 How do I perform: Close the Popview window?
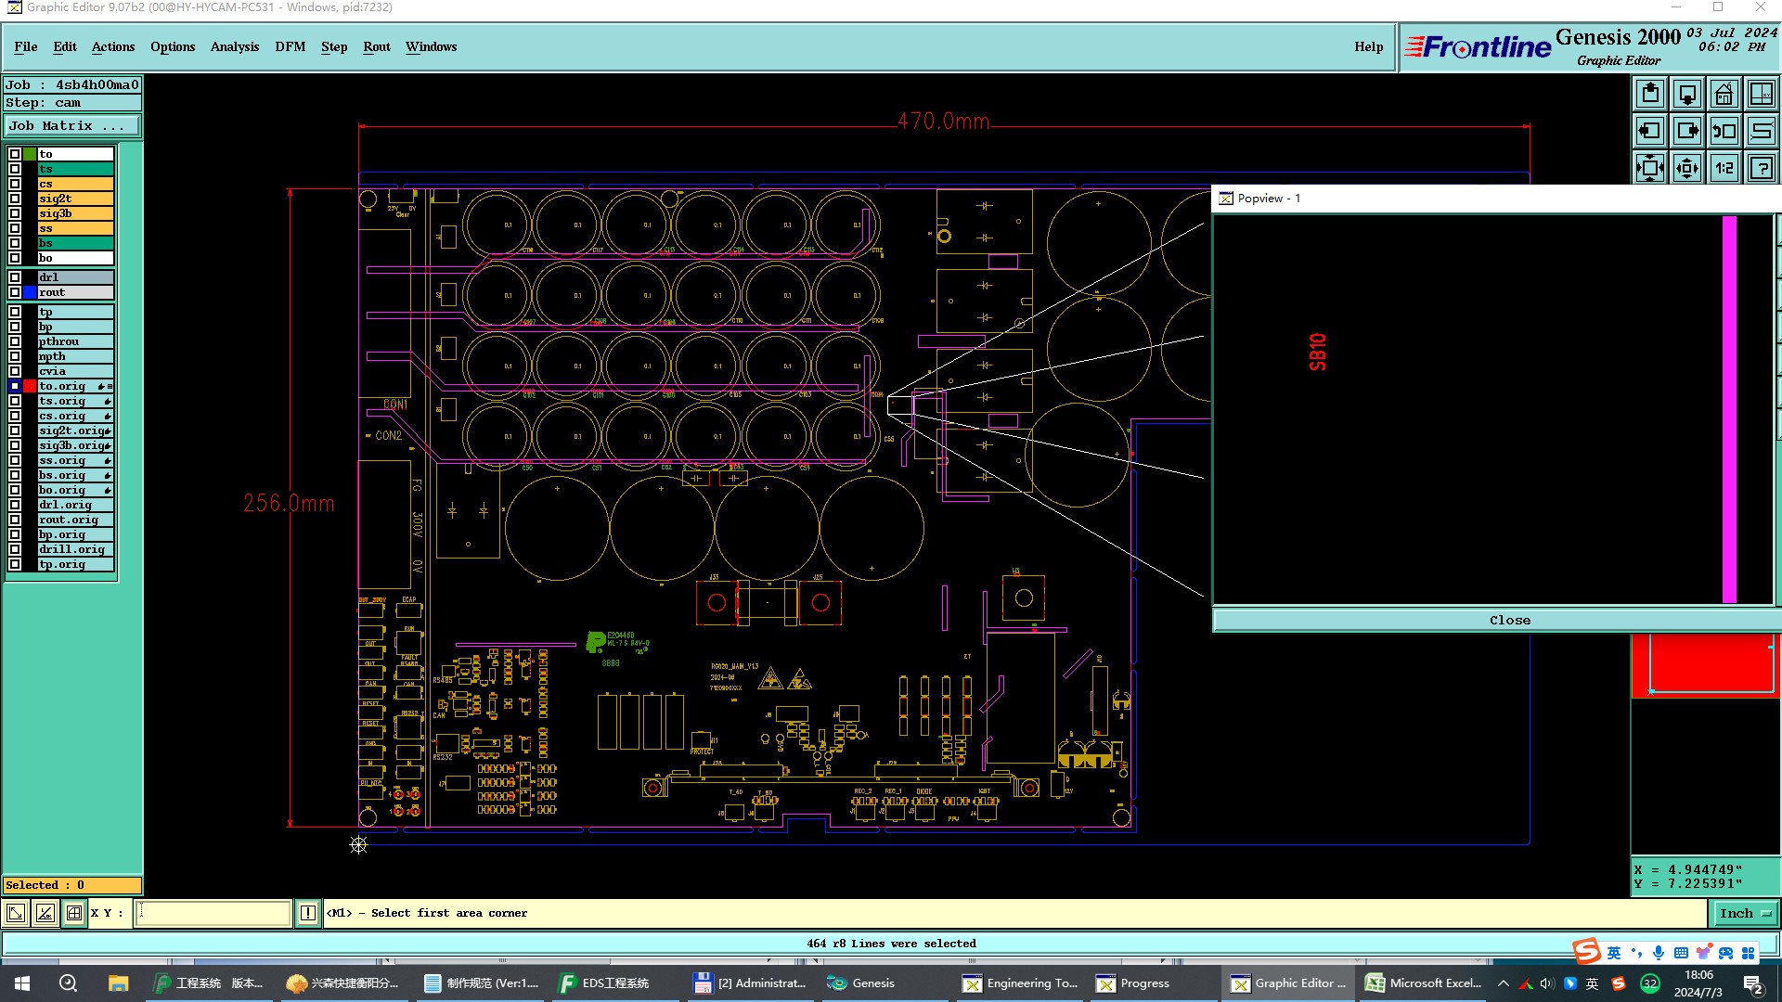1509,621
